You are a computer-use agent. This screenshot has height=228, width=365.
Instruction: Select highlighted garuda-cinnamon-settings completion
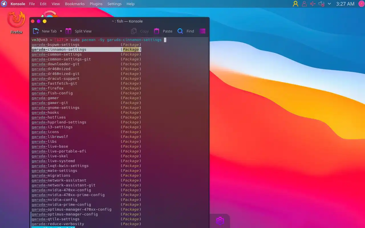coord(86,49)
